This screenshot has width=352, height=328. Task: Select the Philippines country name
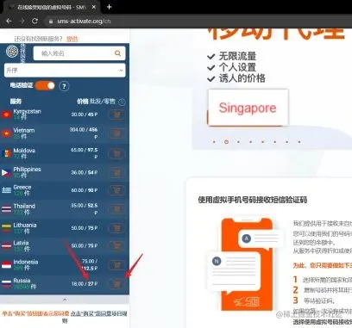pos(27,170)
